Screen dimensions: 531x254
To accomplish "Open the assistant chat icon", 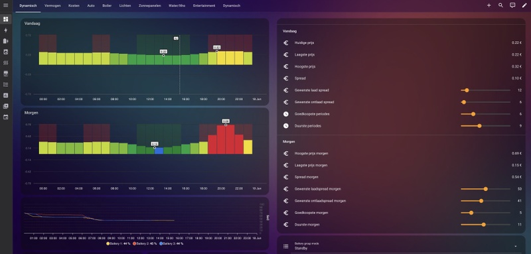I will (512, 5).
